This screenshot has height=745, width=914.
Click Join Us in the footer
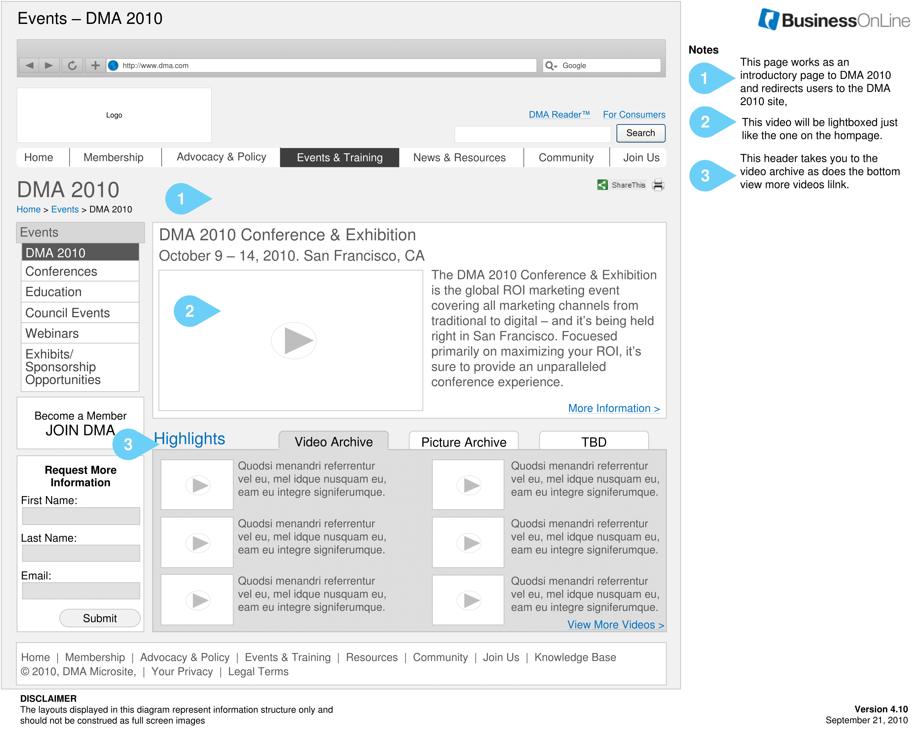pyautogui.click(x=501, y=657)
